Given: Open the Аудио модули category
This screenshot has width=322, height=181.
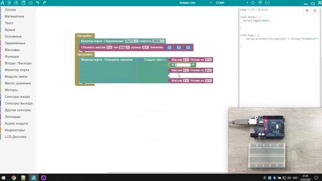Looking at the screenshot, I should (x=16, y=123).
